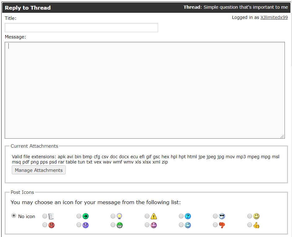Grab the message box resize handle
Screen dimensions: 292x237
(x=282, y=136)
